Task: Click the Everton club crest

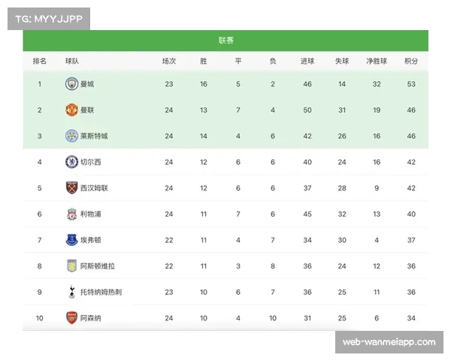Action: 71,240
